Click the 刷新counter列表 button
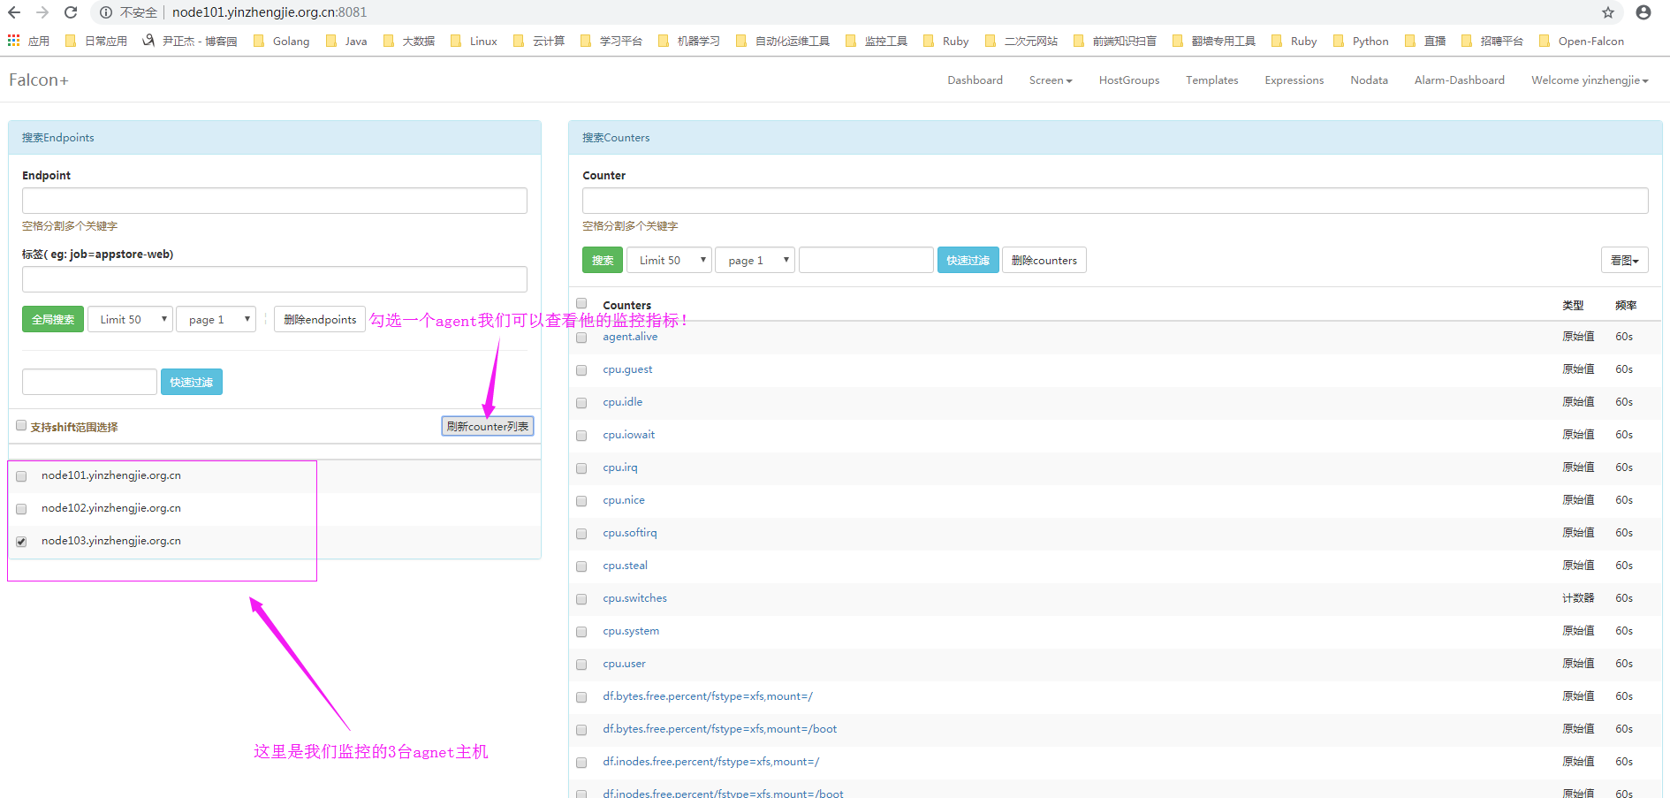This screenshot has width=1670, height=798. pos(487,426)
